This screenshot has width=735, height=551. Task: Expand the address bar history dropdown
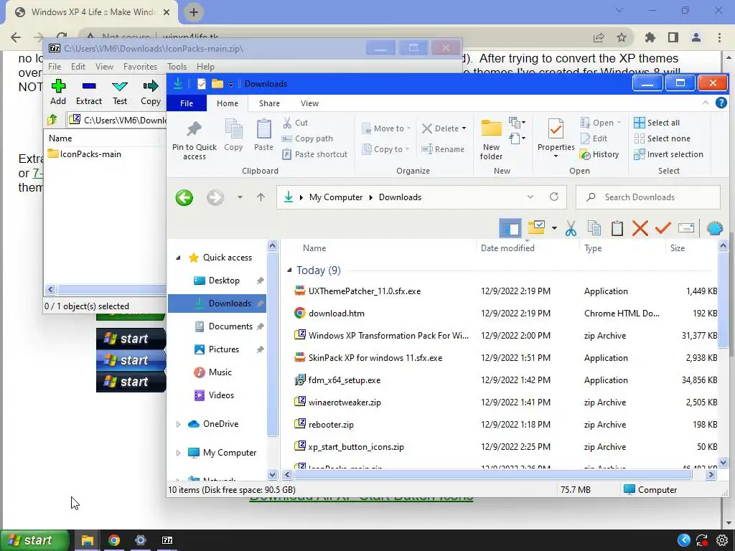click(530, 197)
